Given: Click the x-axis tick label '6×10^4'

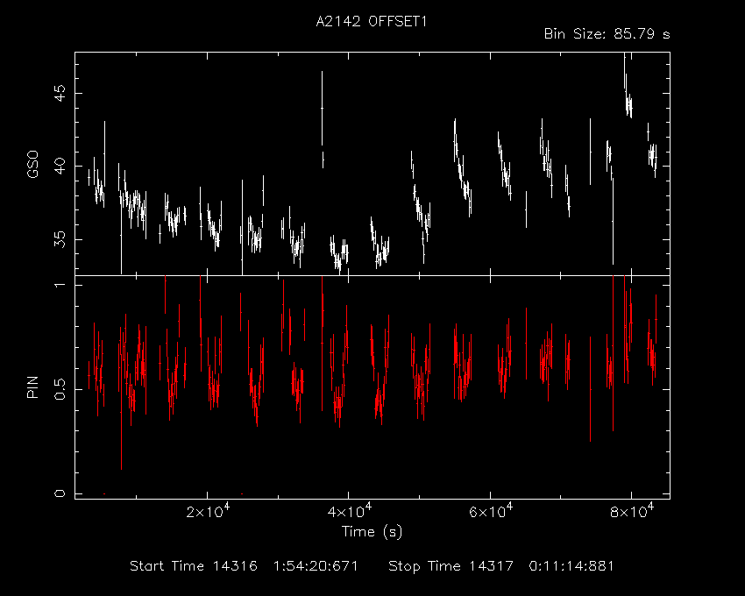Looking at the screenshot, I should [x=491, y=511].
